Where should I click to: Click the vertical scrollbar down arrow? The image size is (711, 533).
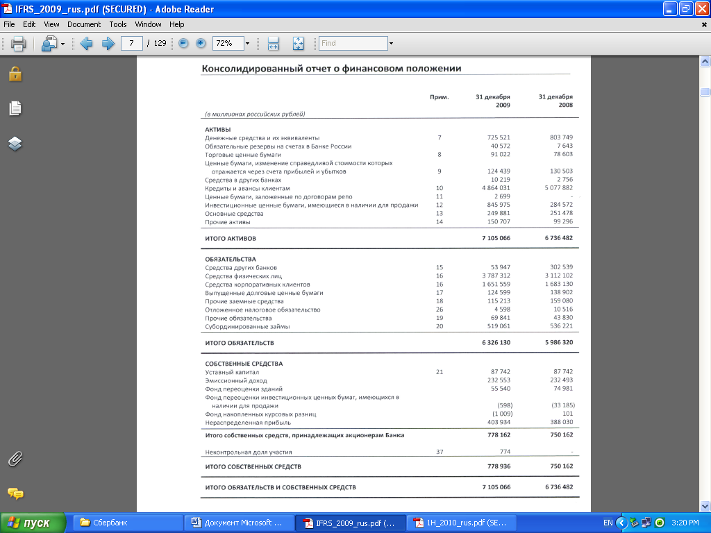pos(705,506)
